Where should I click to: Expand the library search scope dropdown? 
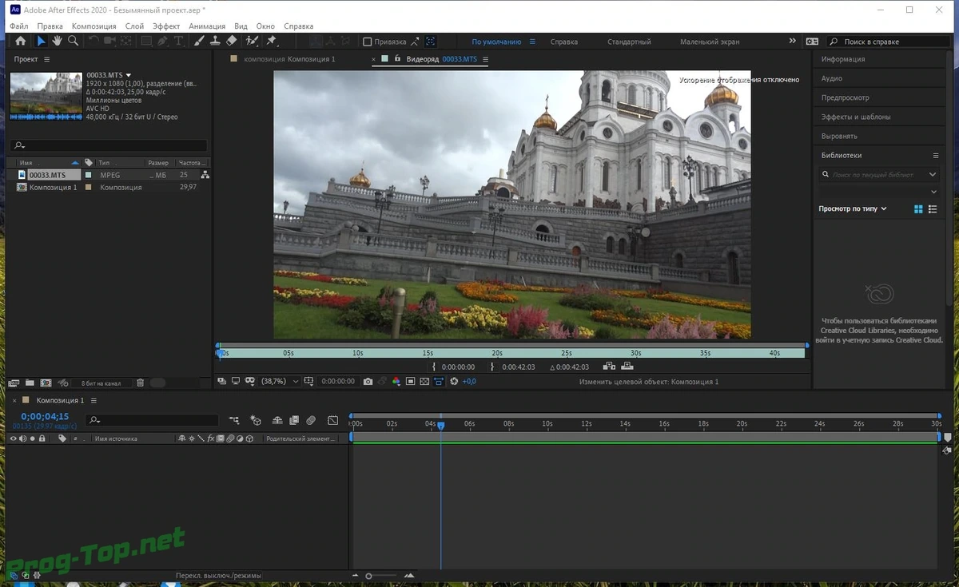pos(933,174)
